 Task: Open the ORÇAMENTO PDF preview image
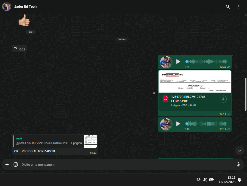195,82
